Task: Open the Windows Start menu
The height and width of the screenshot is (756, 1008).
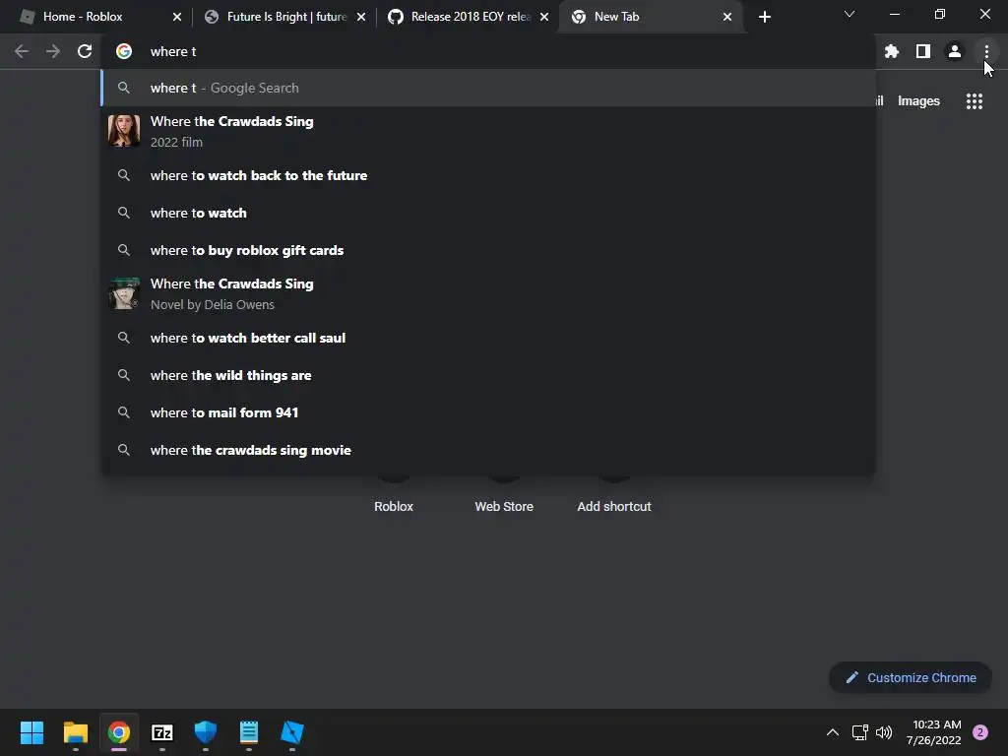Action: [x=31, y=732]
